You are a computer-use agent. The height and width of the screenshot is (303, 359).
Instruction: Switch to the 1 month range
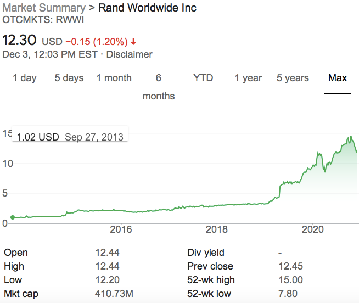coord(114,78)
